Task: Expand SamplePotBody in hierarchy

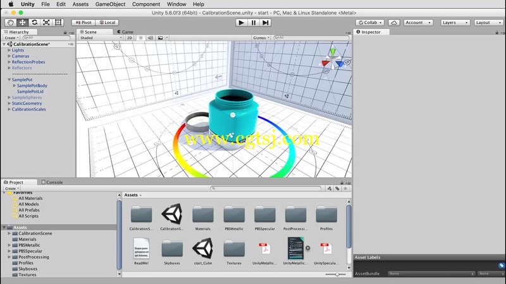Action: click(15, 85)
